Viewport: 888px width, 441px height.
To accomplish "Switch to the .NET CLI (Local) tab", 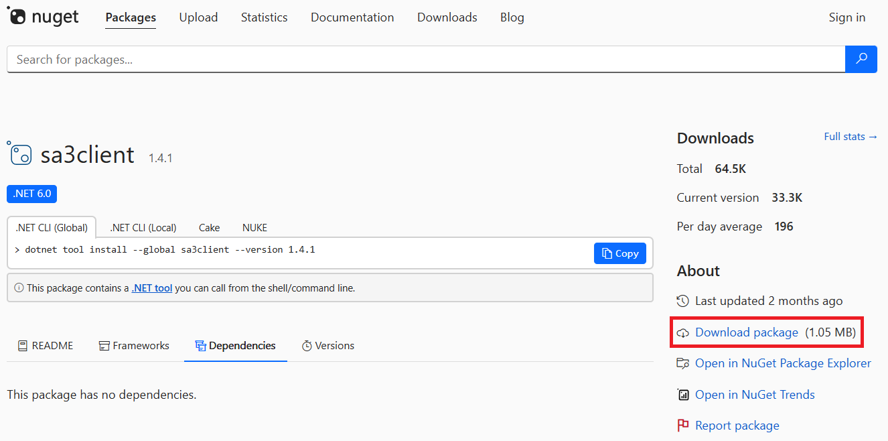I will pos(143,227).
